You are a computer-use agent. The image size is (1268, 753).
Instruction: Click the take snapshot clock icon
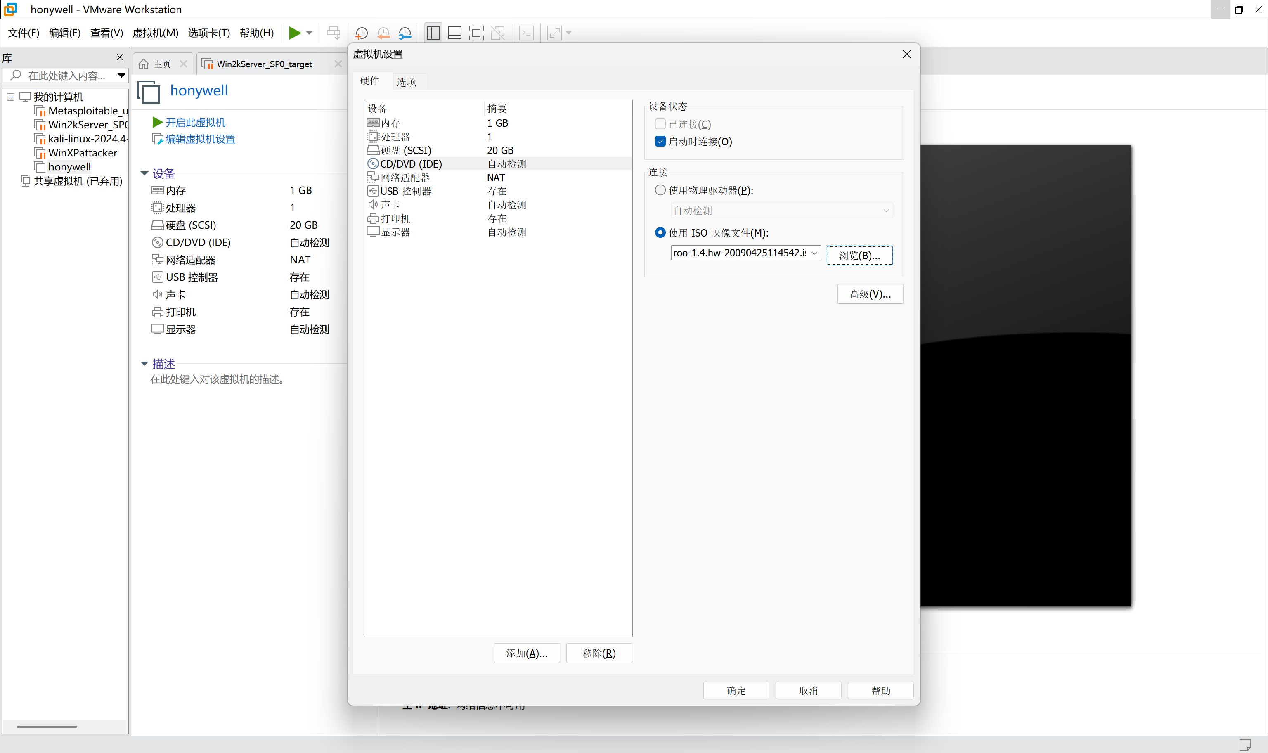coord(361,33)
